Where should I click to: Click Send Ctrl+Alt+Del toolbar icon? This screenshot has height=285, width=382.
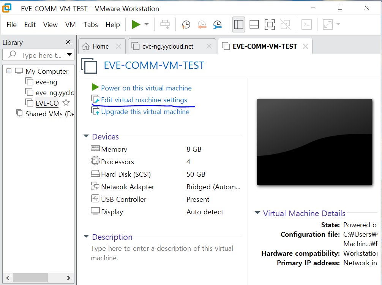[165, 24]
